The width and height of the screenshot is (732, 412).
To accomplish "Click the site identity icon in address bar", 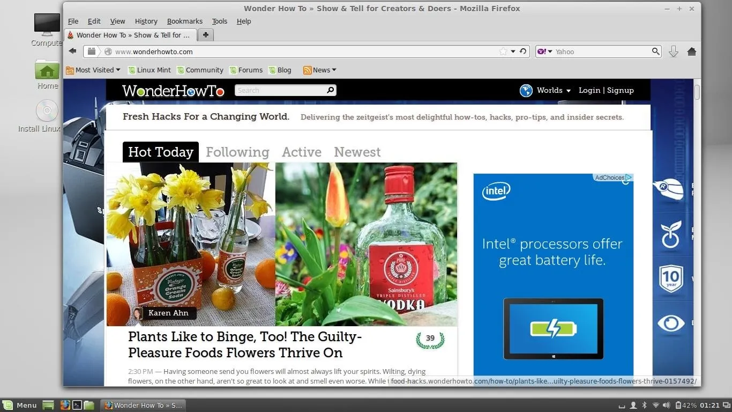I will click(x=108, y=51).
